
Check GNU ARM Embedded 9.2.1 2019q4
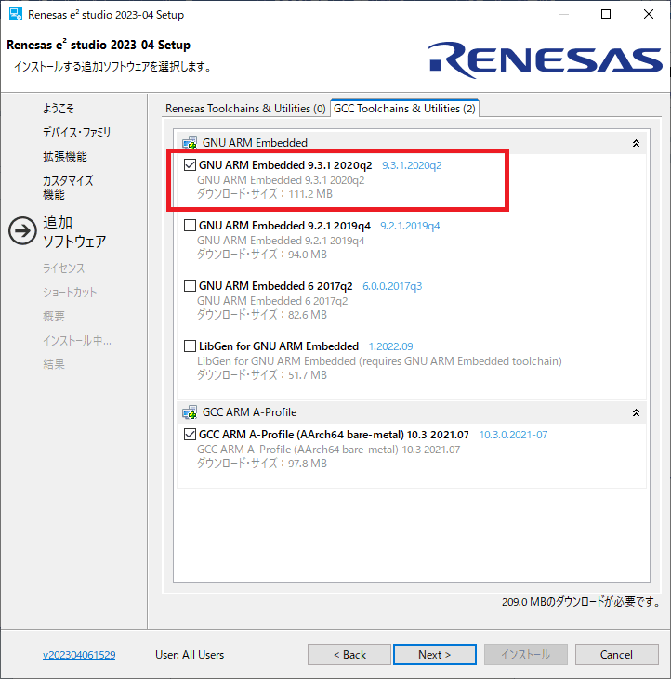point(190,225)
